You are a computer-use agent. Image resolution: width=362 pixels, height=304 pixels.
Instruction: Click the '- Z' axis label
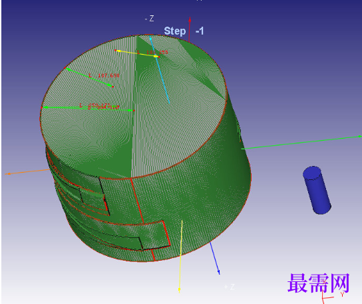(149, 18)
